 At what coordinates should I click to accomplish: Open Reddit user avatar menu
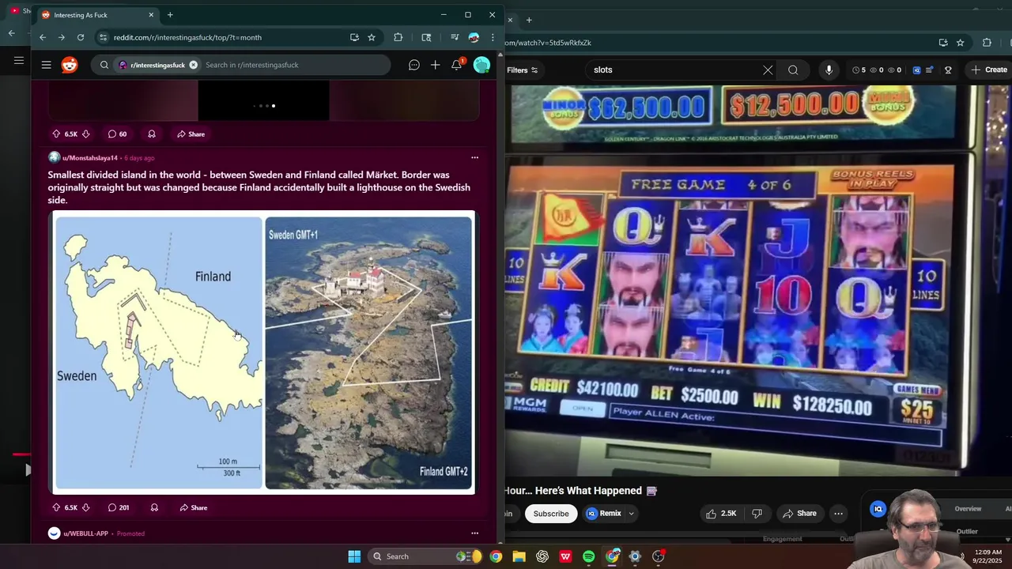tap(481, 65)
